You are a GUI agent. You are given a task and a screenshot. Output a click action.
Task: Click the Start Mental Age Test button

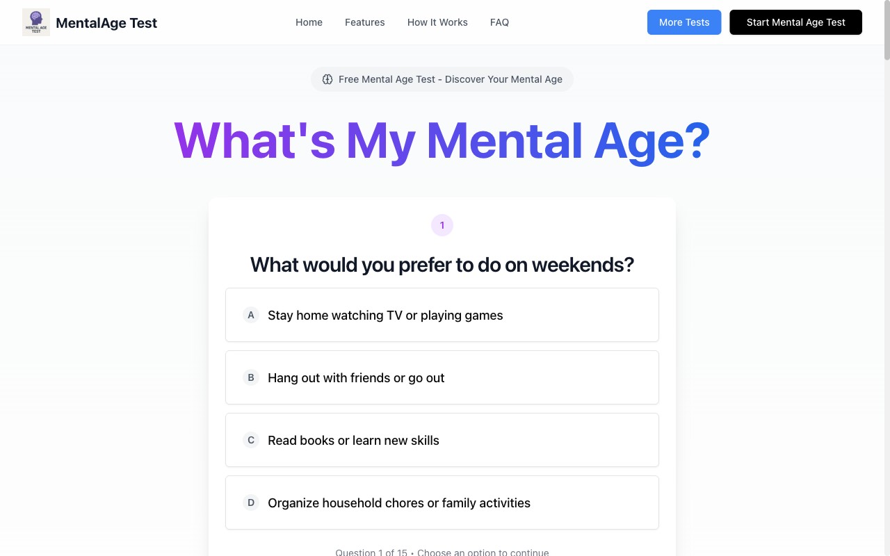(x=795, y=22)
